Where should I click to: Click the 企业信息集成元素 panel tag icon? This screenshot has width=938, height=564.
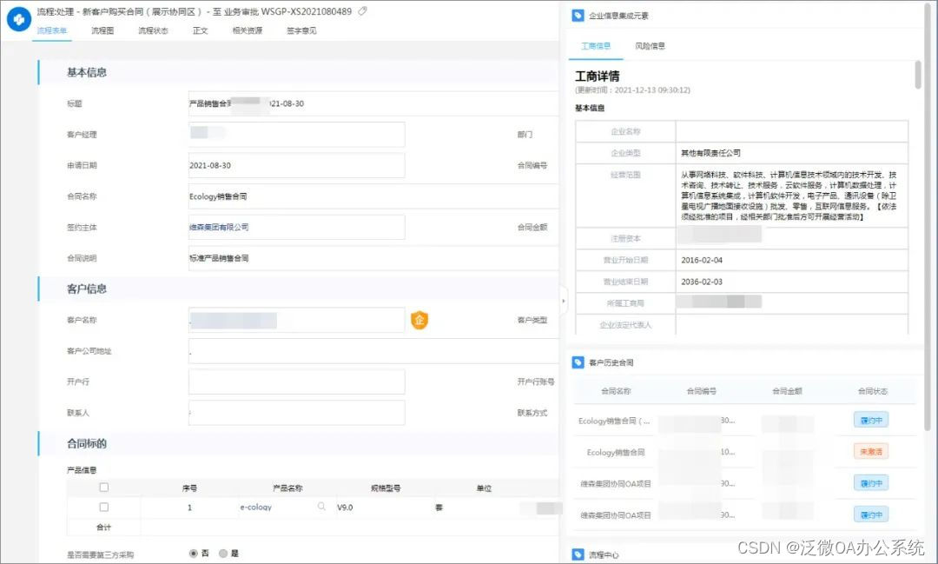coord(578,16)
